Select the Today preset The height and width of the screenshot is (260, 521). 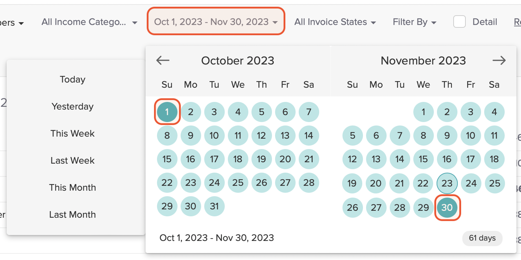[x=72, y=79]
